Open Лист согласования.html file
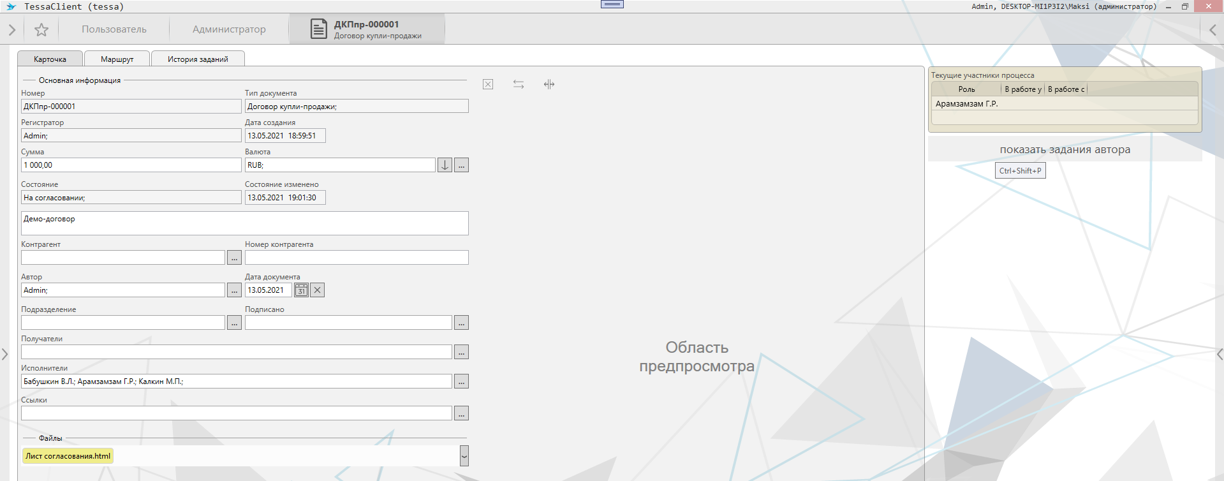This screenshot has height=481, width=1224. (68, 456)
